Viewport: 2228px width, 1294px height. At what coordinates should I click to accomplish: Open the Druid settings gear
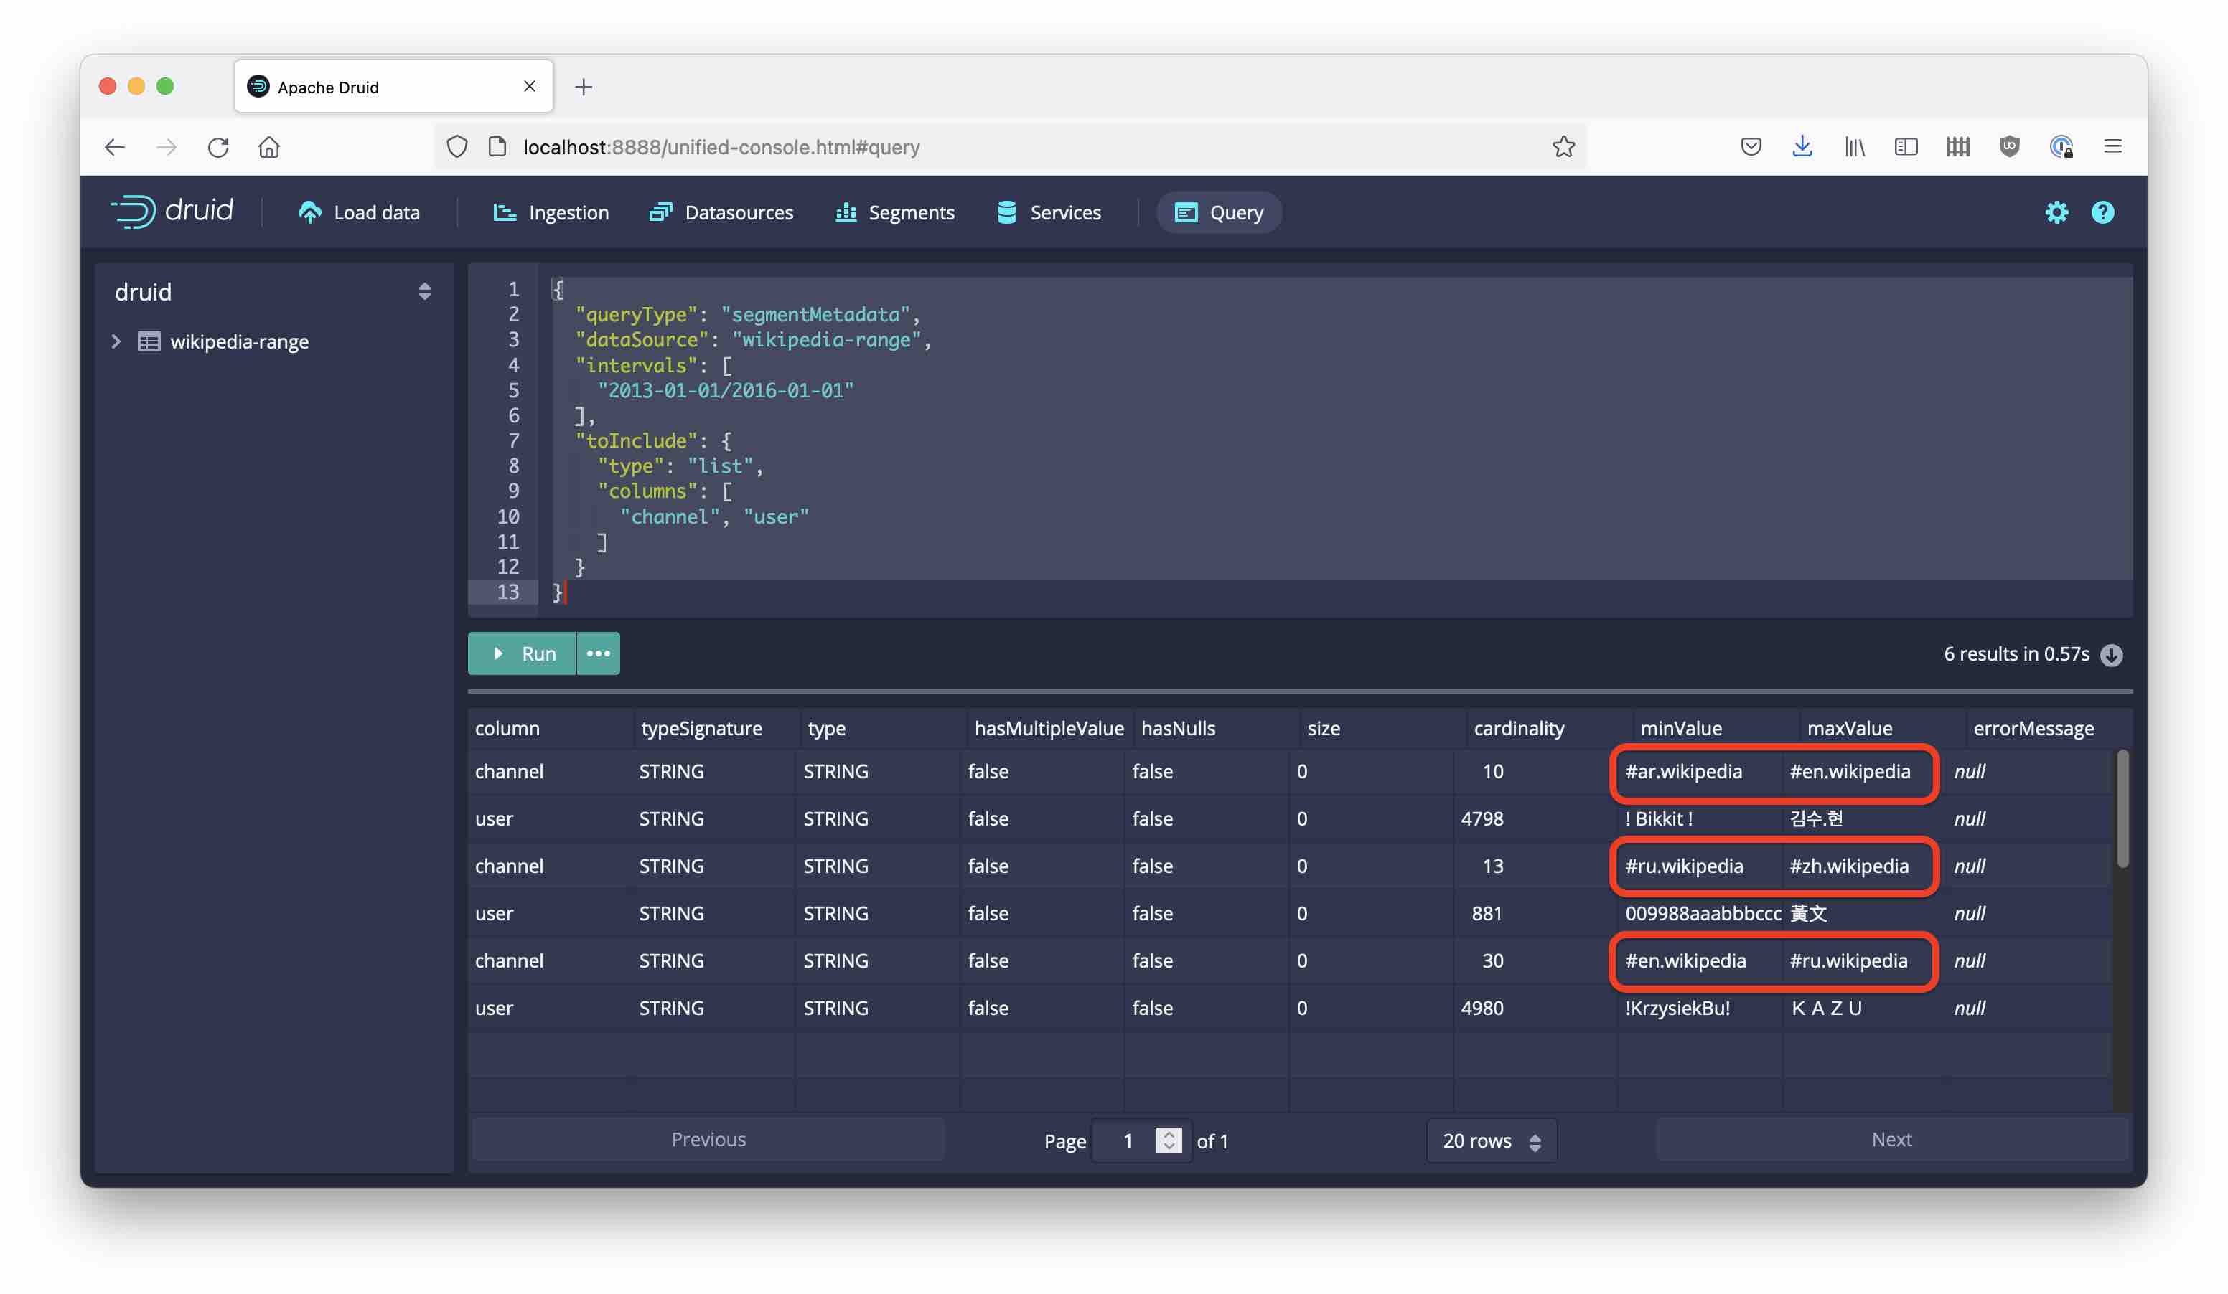(2056, 212)
